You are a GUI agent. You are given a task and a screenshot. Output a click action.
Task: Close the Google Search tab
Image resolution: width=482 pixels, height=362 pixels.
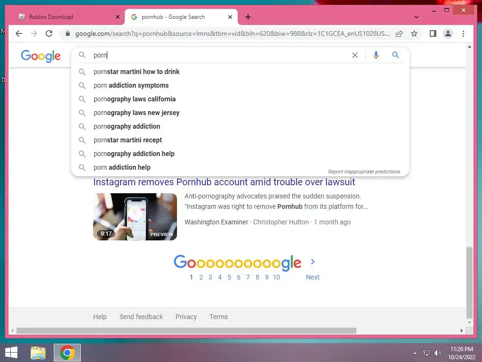[x=230, y=17]
